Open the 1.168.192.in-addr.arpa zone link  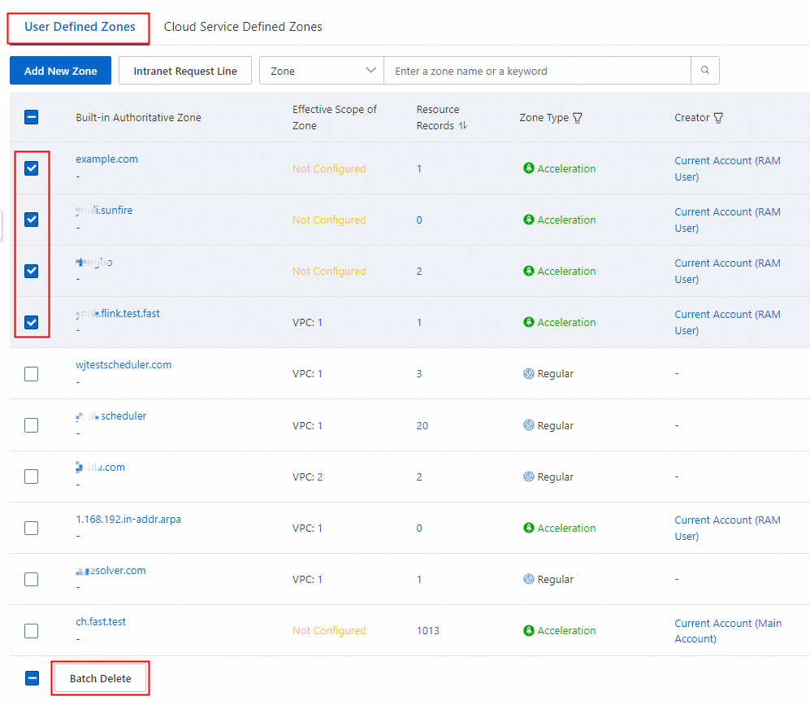click(x=128, y=519)
